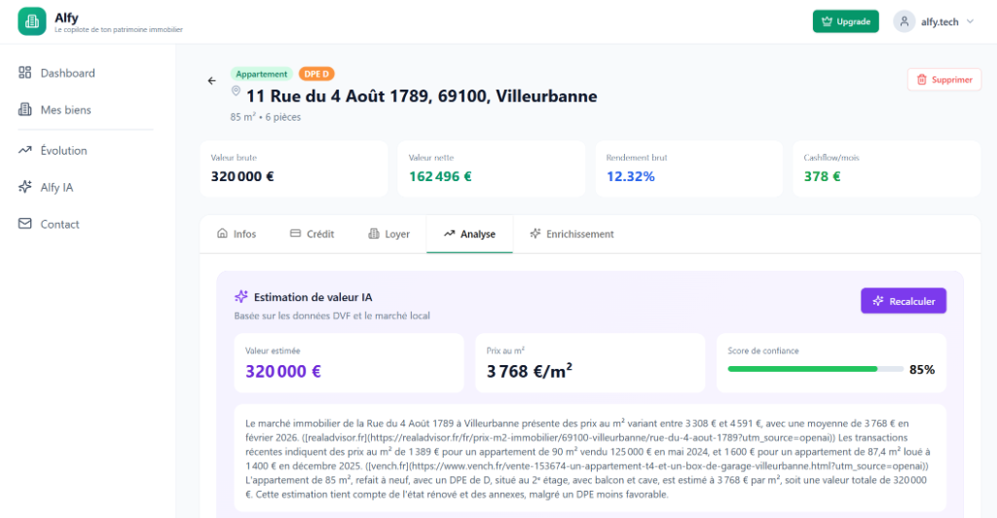Click the confidence score progress bar
Image resolution: width=997 pixels, height=518 pixels.
(815, 369)
